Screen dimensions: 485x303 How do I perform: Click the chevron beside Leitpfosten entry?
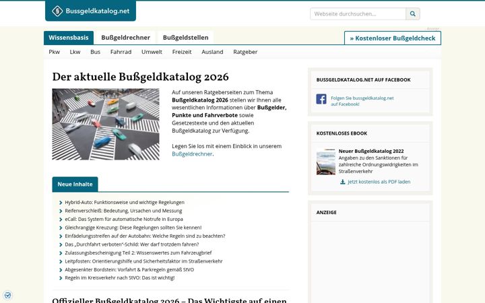coord(61,261)
